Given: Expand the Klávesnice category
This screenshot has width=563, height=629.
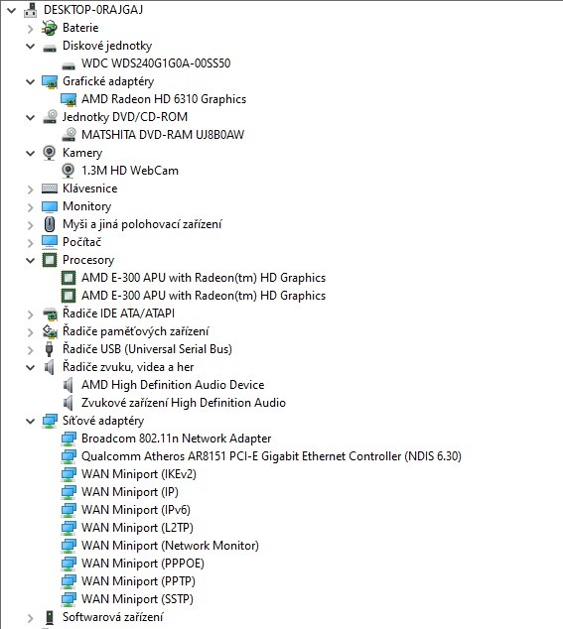Looking at the screenshot, I should [30, 189].
